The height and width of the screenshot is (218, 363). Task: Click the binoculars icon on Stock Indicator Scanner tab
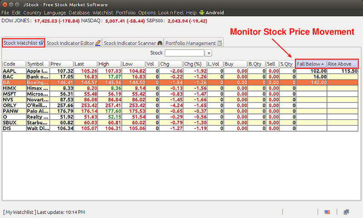159,43
